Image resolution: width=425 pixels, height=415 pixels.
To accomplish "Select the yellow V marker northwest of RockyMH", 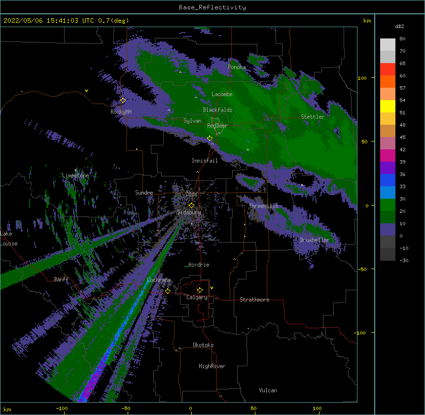I will click(x=86, y=91).
